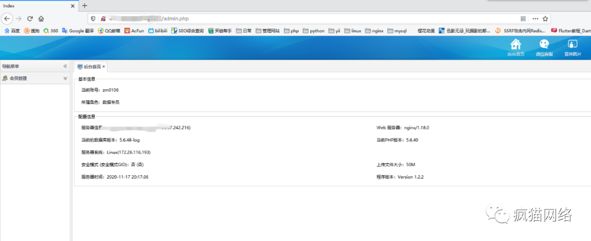
Task: Click PHP version value 5.6.40
Action: (412, 140)
